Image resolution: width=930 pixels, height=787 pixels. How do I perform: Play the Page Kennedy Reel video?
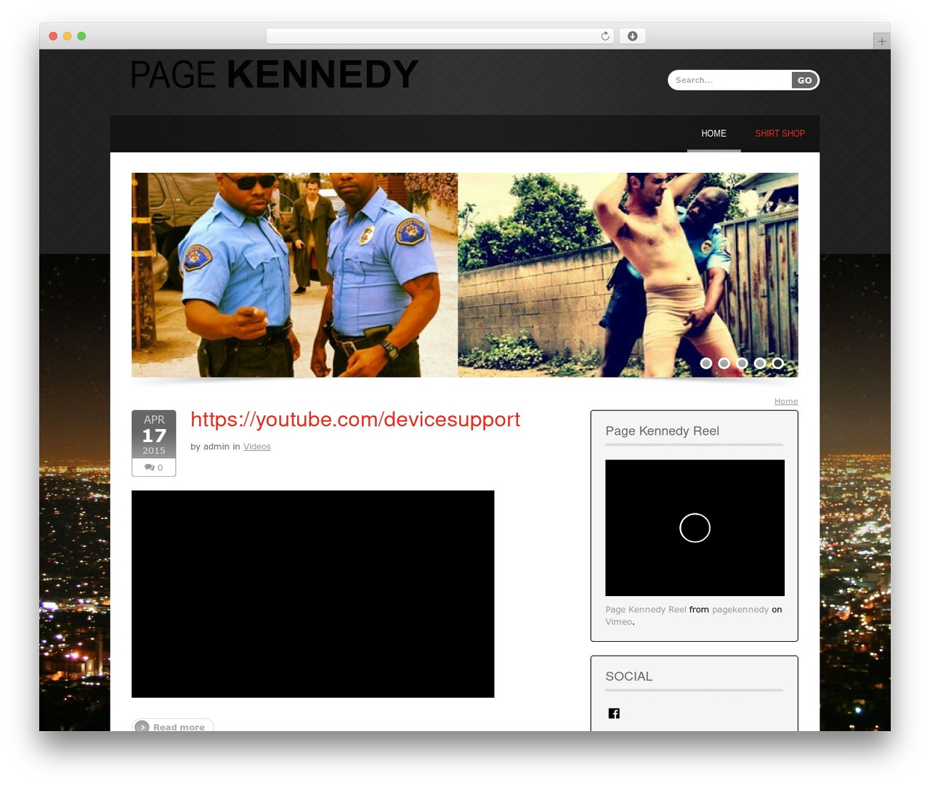coord(695,528)
